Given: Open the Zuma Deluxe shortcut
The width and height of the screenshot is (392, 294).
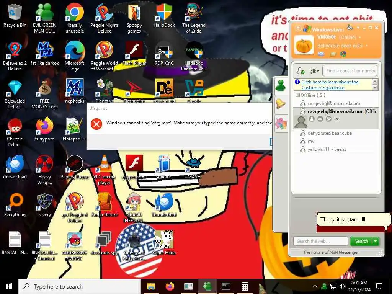Looking at the screenshot, I should tap(105, 205).
